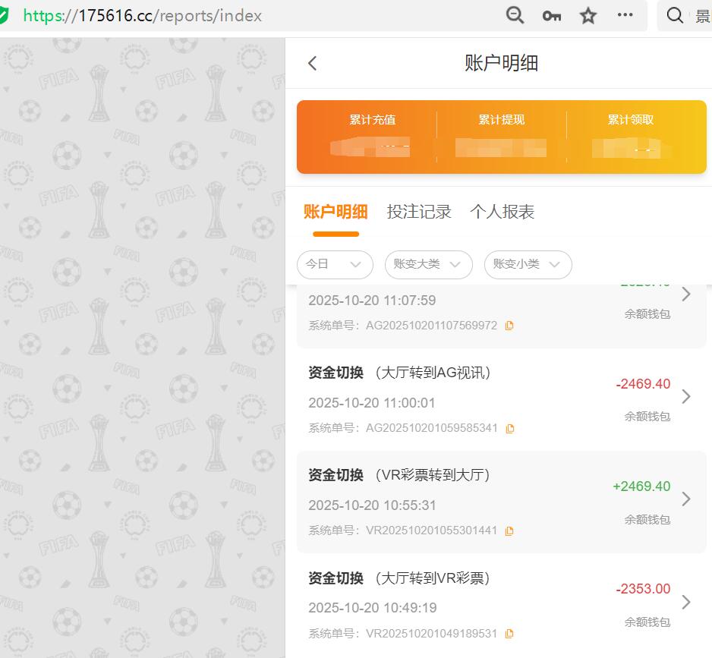Open saved passwords via the key icon
The image size is (712, 658).
(x=551, y=14)
